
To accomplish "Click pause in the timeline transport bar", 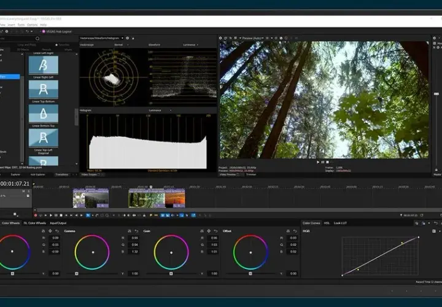I will [x=56, y=216].
